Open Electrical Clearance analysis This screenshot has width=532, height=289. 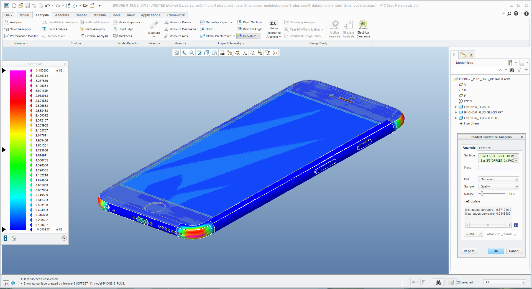(363, 29)
